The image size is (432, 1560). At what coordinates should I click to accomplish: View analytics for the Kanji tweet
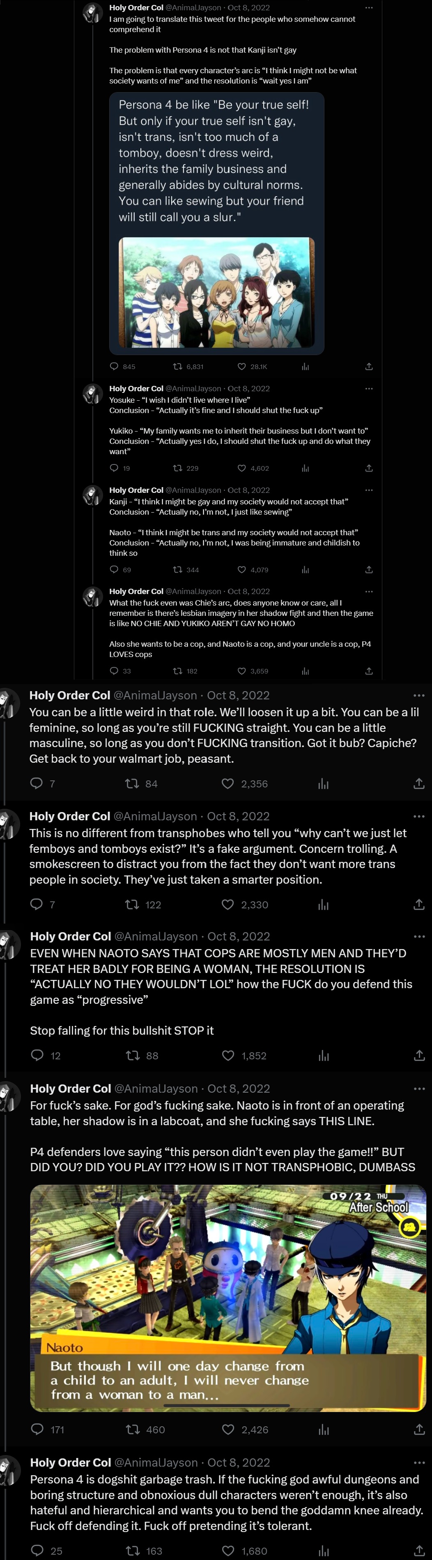click(305, 570)
